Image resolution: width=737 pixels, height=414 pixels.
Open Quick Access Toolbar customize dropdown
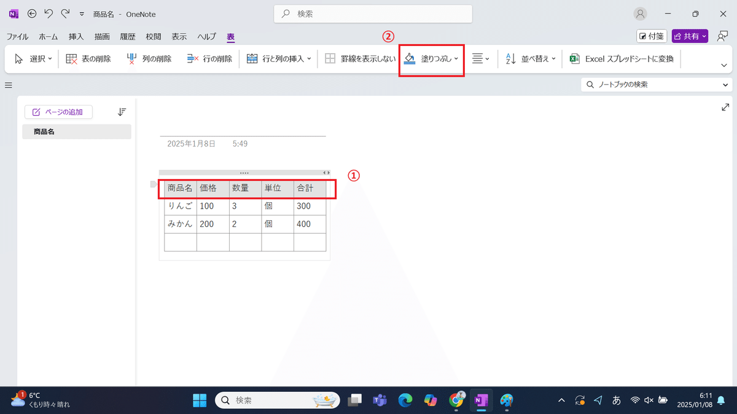tap(82, 14)
